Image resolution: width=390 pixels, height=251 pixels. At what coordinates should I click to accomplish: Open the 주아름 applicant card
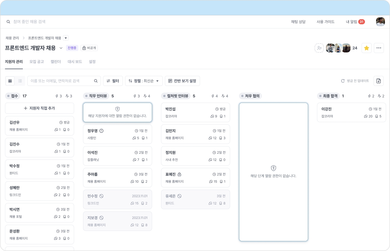coord(118,178)
